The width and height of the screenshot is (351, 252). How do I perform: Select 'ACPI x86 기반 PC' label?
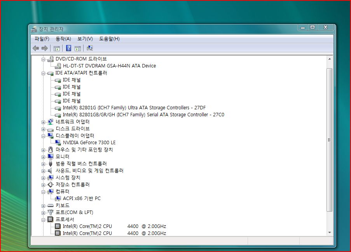click(x=82, y=198)
